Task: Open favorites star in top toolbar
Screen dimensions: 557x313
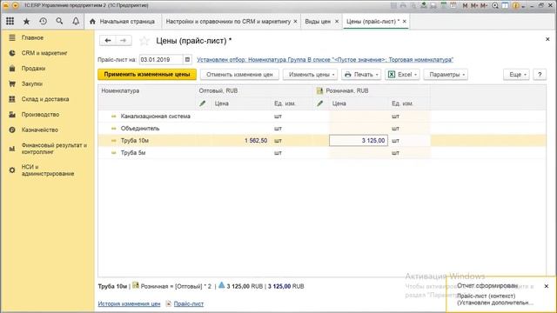Action: coord(26,21)
